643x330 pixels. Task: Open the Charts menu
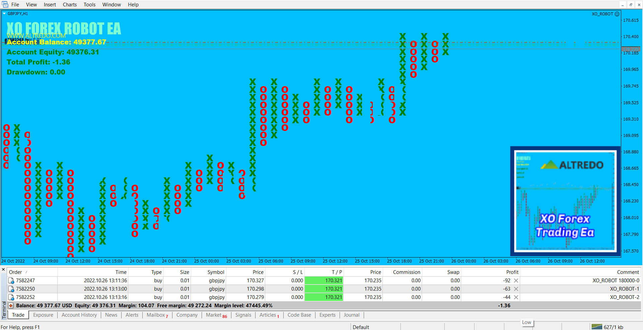[70, 5]
